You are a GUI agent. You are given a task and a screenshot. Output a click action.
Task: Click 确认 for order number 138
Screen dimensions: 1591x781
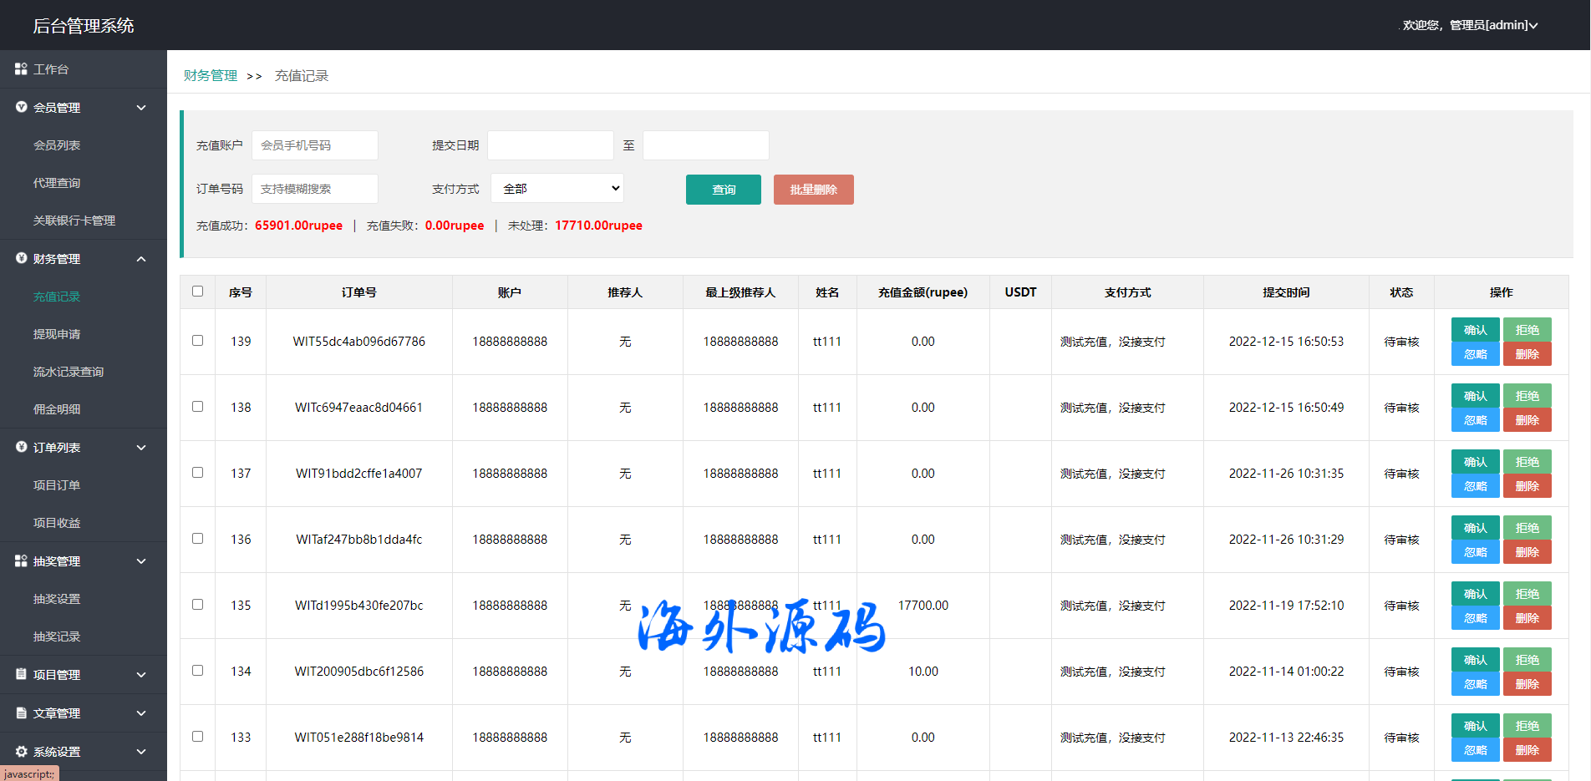[x=1475, y=396]
